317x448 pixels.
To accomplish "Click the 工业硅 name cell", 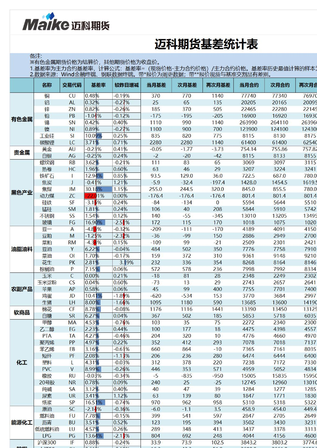I will 47,136.
